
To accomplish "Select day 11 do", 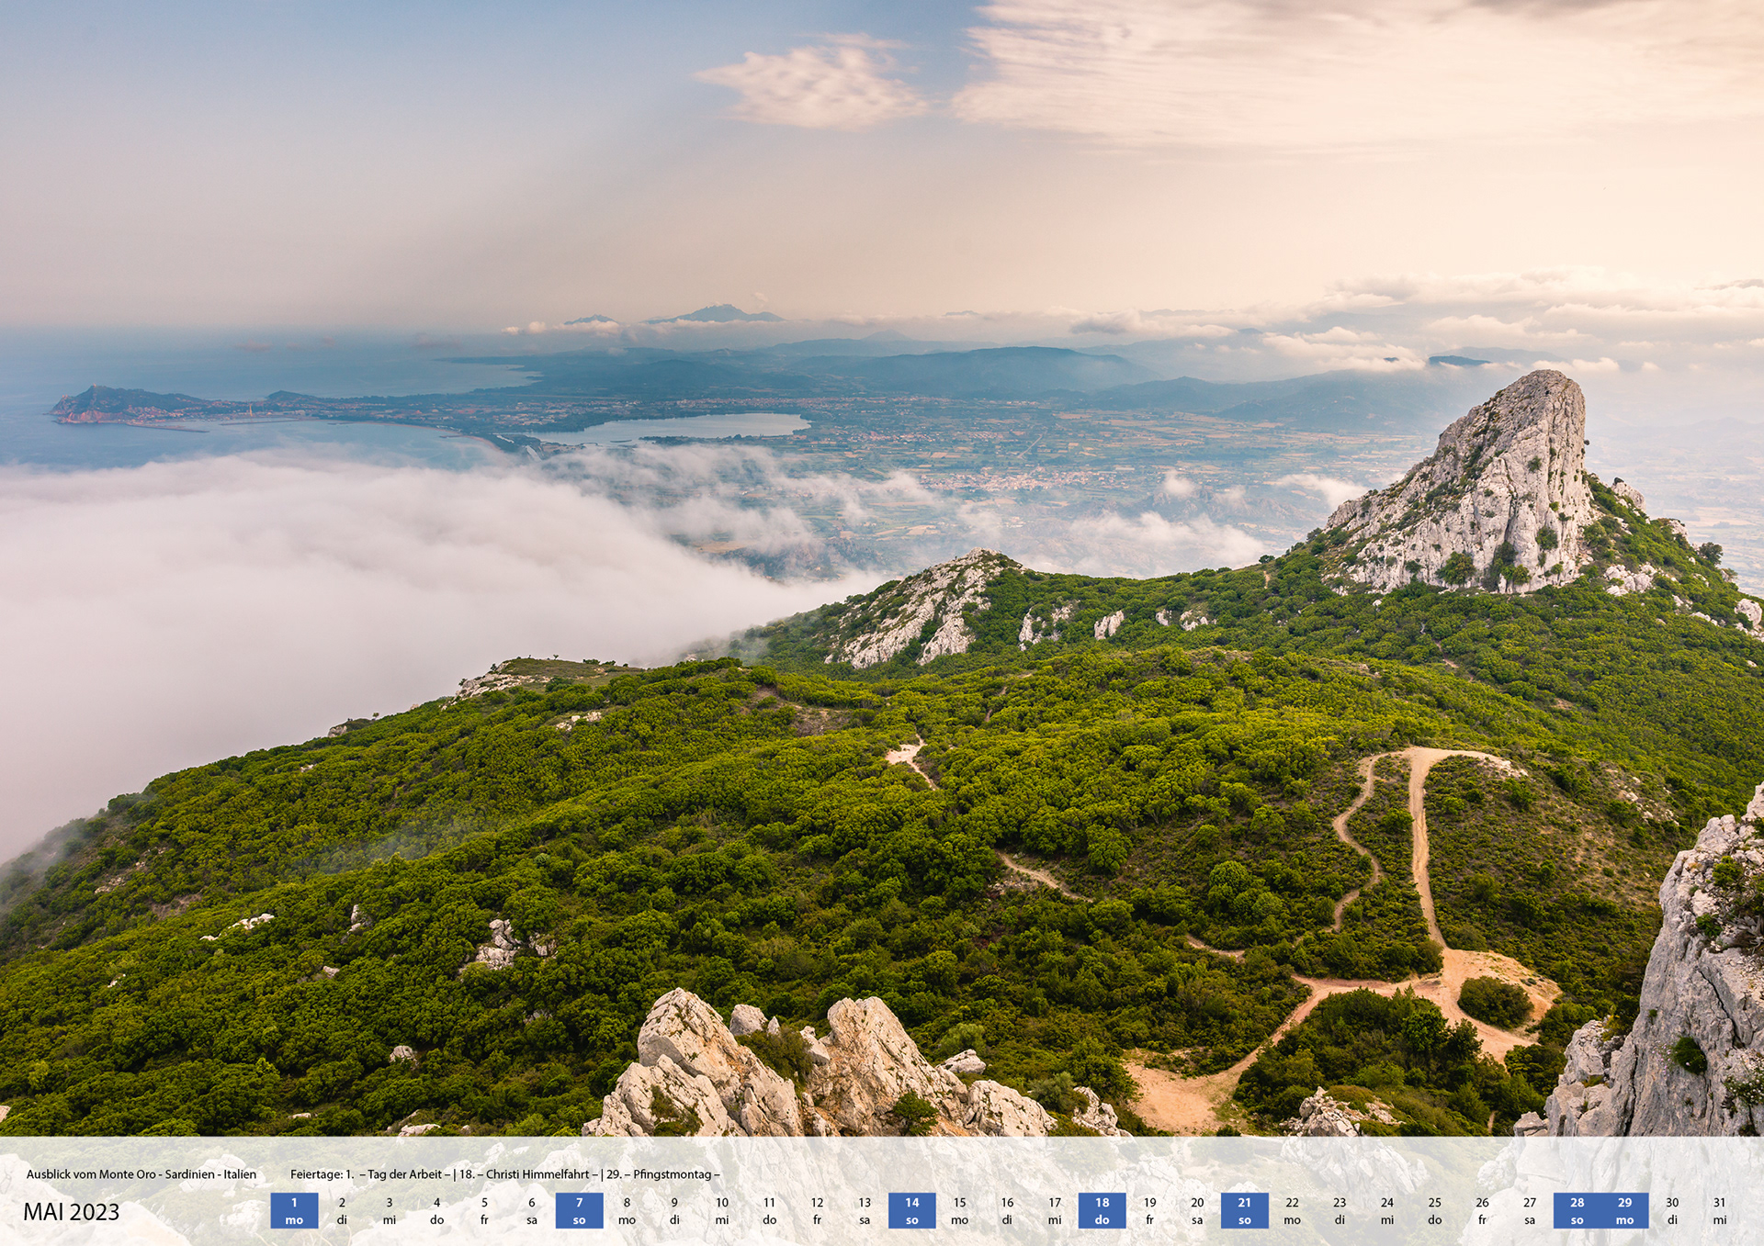I will [769, 1210].
